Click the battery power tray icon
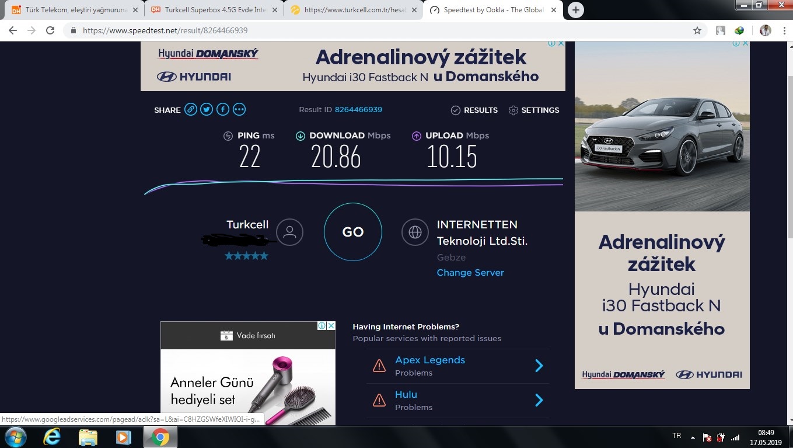Viewport: 793px width, 448px height. (x=721, y=437)
